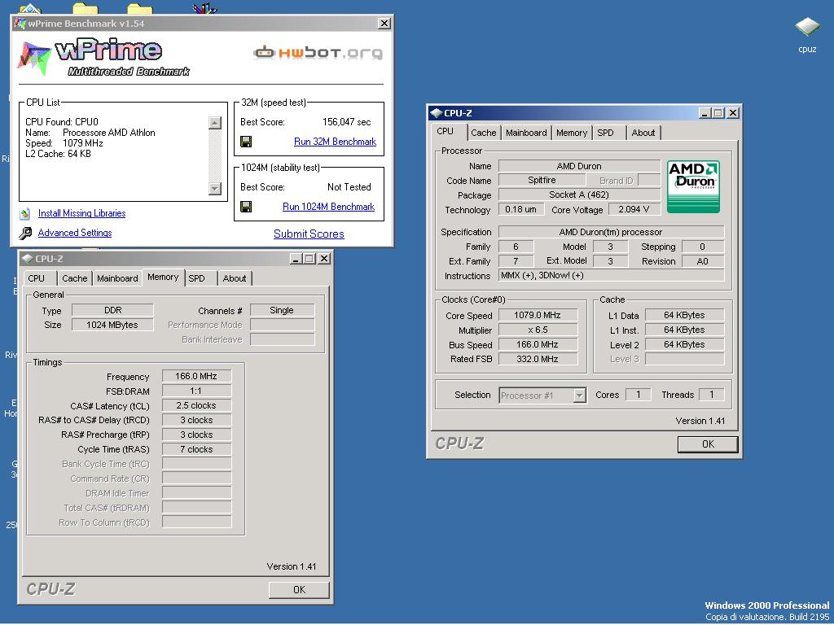Screen dimensions: 834x625
Task: Run the 32M Benchmark link
Action: point(335,142)
